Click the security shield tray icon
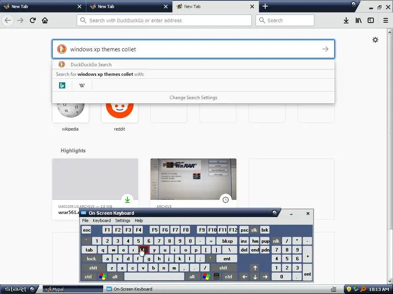 pos(349,289)
